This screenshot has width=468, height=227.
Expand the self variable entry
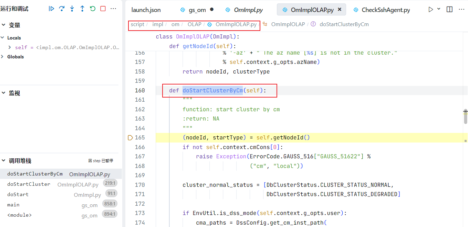pos(10,47)
